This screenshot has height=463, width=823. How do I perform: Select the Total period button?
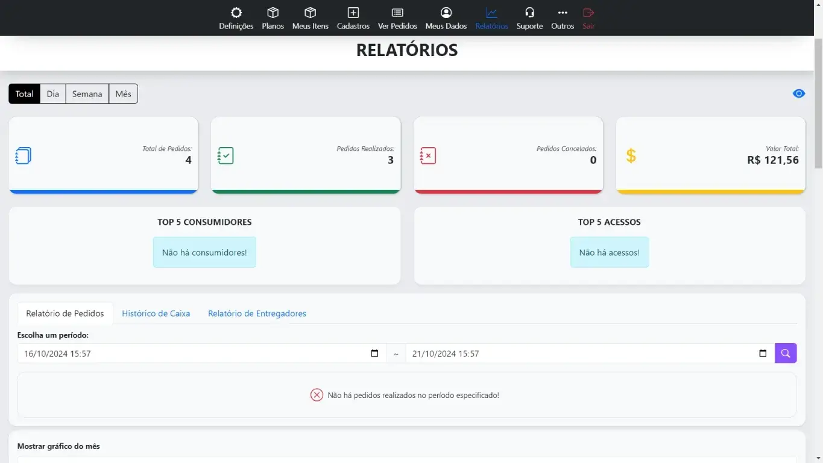25,94
